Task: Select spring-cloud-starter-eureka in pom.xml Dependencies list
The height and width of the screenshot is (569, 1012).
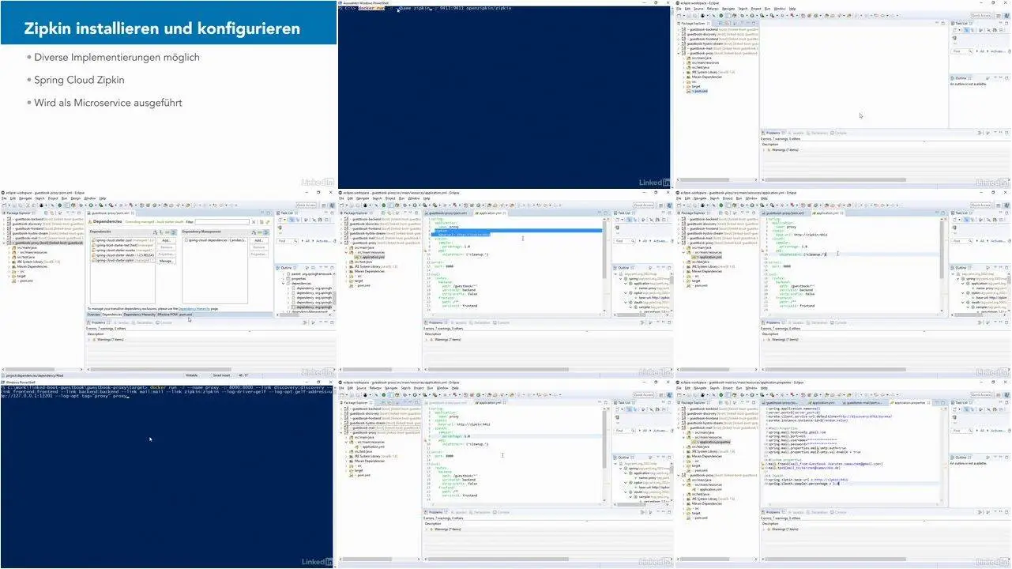Action: pyautogui.click(x=123, y=250)
